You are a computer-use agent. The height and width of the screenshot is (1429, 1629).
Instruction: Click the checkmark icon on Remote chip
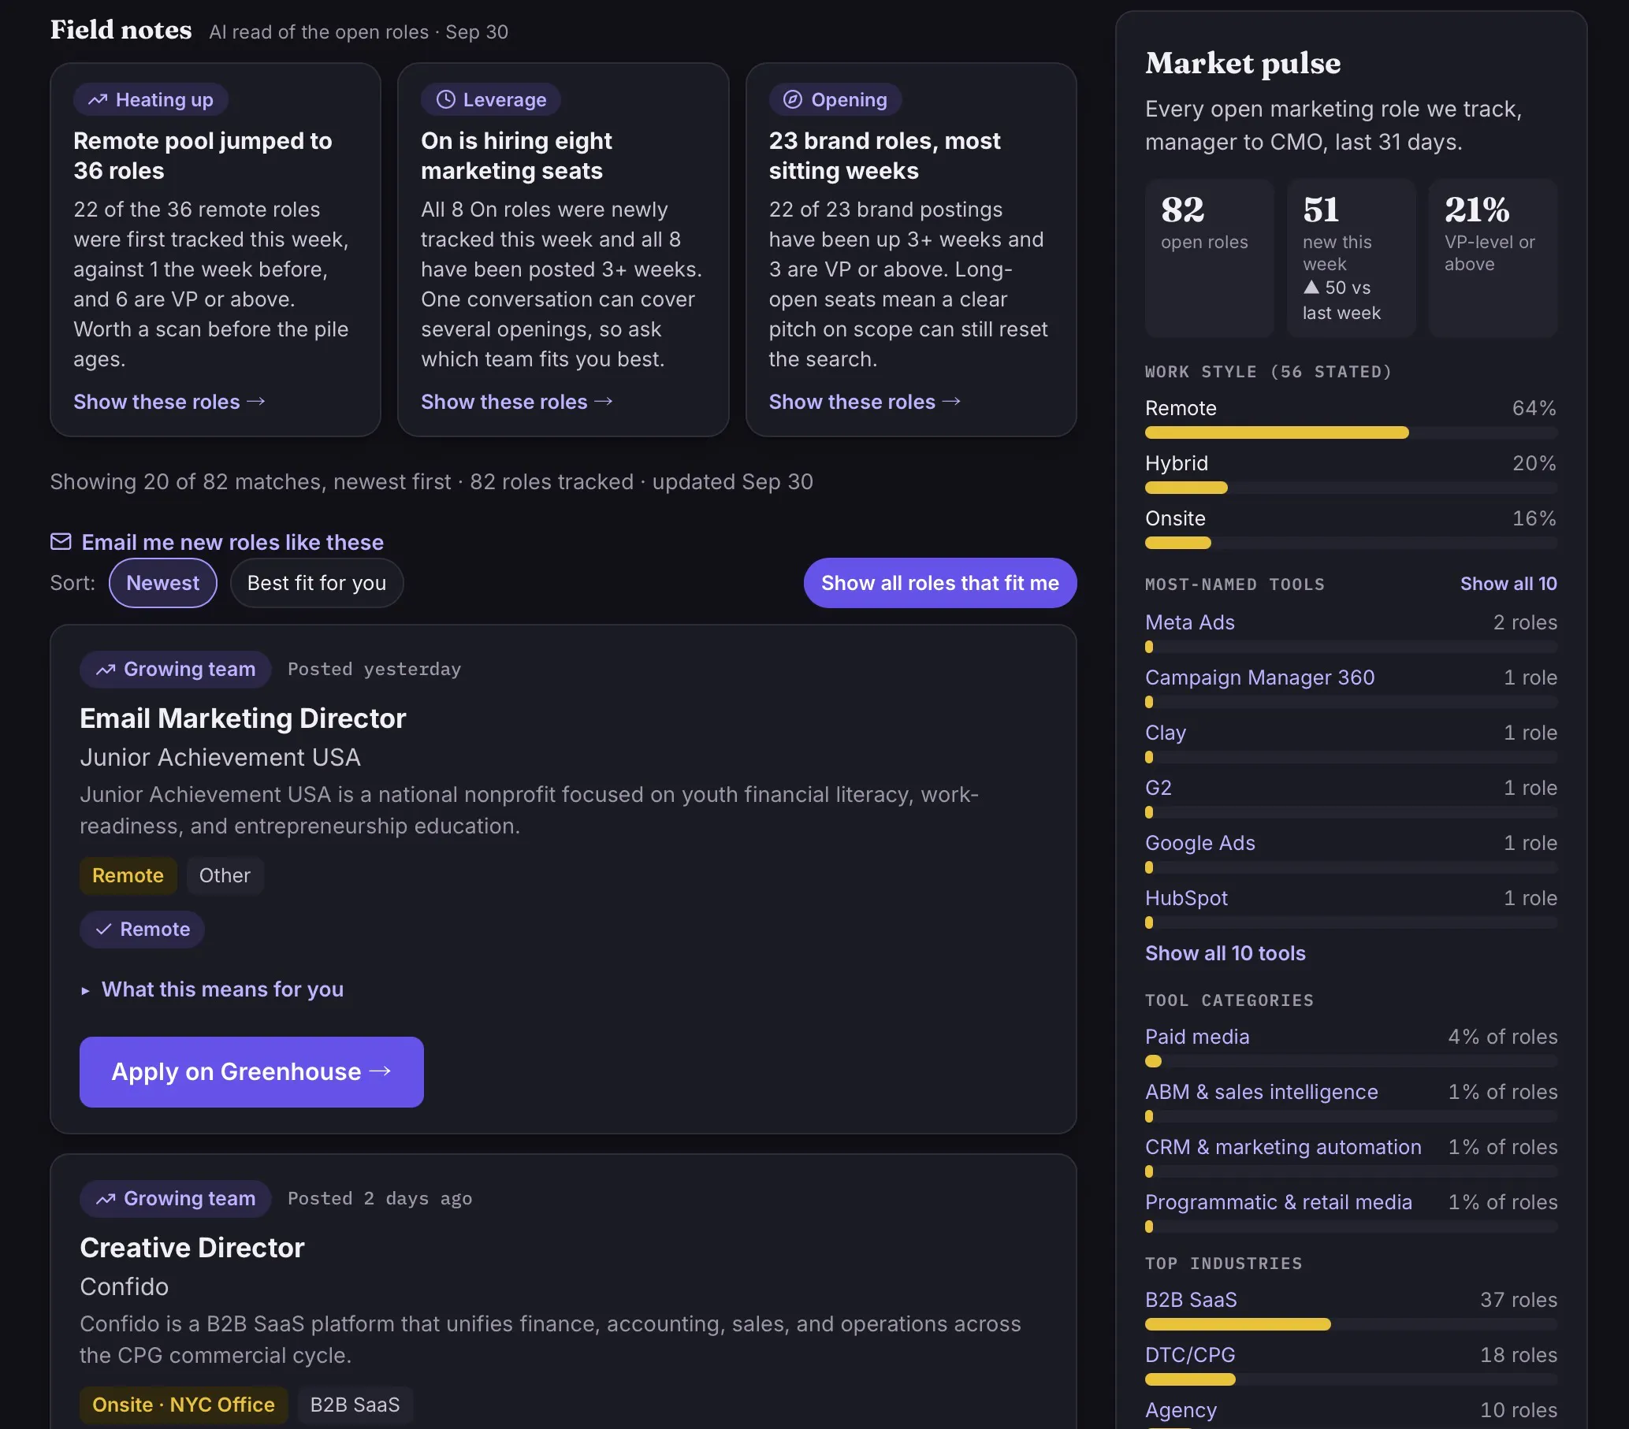[103, 930]
